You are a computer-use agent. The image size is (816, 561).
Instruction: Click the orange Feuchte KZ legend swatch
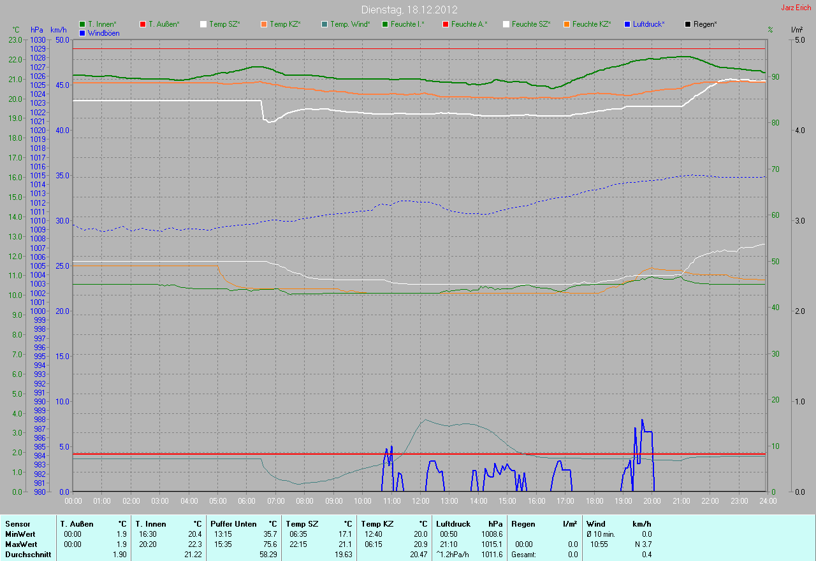(x=566, y=24)
